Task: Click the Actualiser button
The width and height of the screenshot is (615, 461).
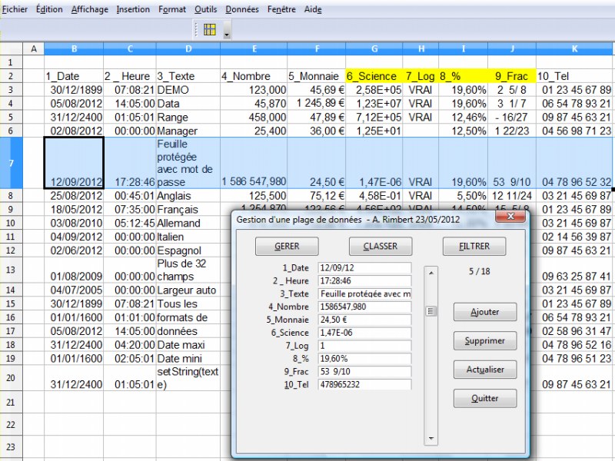Action: tap(484, 370)
